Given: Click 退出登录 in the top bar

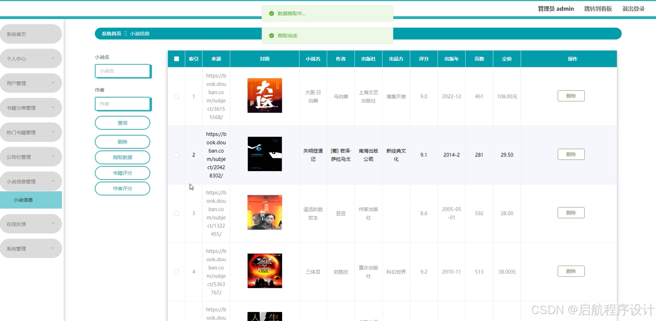Looking at the screenshot, I should 633,9.
